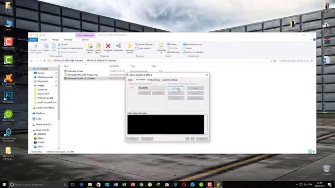The height and width of the screenshot is (188, 335).
Task: Open Task View taskbar icon
Action: point(72,184)
